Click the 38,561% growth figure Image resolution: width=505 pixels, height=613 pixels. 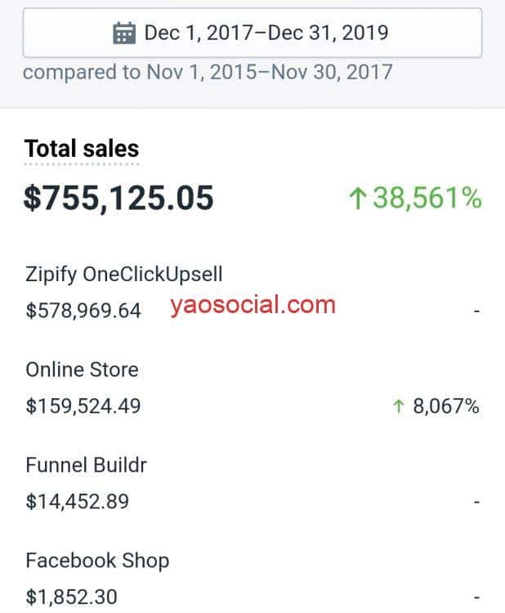(427, 198)
